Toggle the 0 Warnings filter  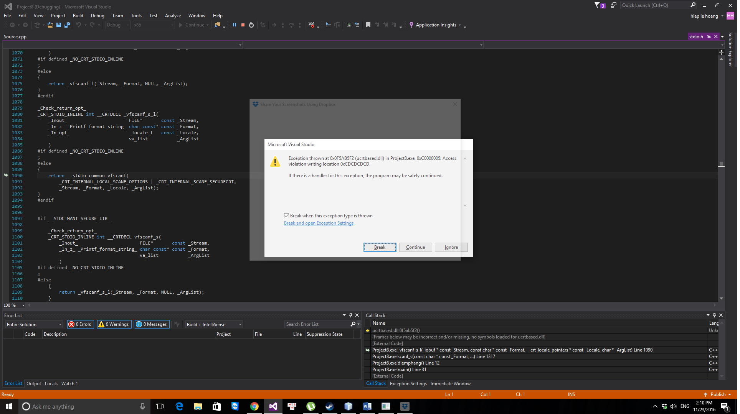(114, 324)
